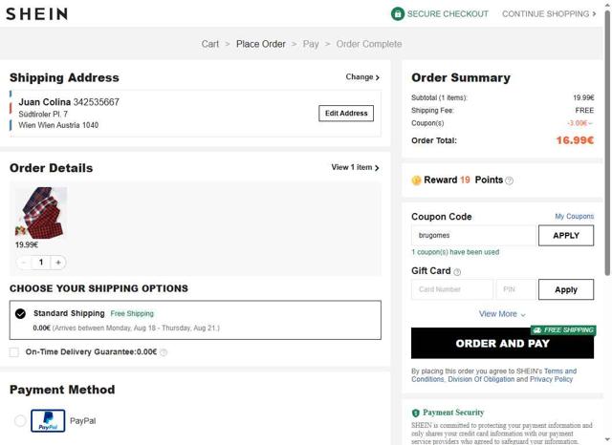This screenshot has width=612, height=445.
Task: Select the Standard Shipping option
Action: pos(195,320)
